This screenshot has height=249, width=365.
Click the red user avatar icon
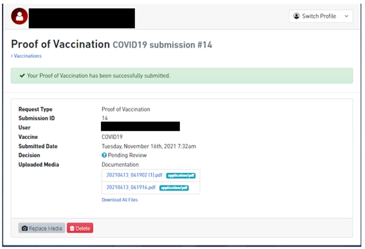click(x=19, y=16)
